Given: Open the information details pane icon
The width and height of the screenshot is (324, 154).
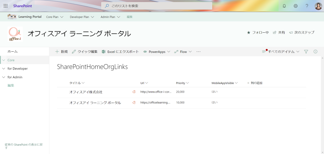Looking at the screenshot, I should coord(315,52).
